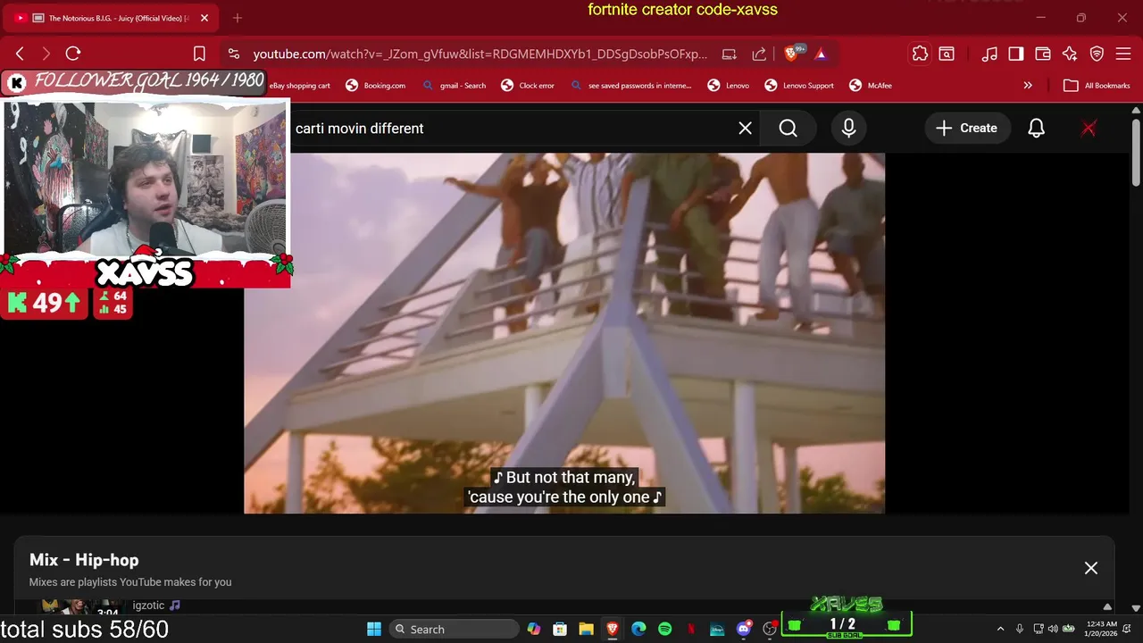Reload the YouTube page
This screenshot has height=643, width=1143.
pyautogui.click(x=73, y=54)
